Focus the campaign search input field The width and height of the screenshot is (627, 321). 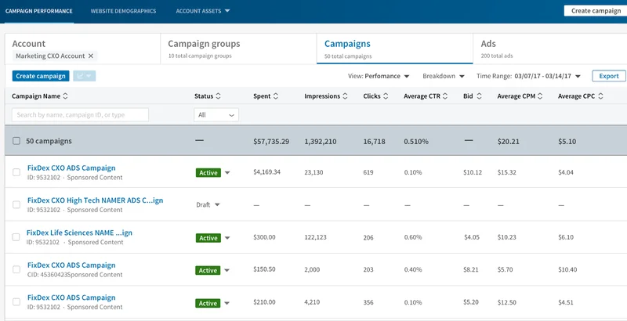(81, 114)
